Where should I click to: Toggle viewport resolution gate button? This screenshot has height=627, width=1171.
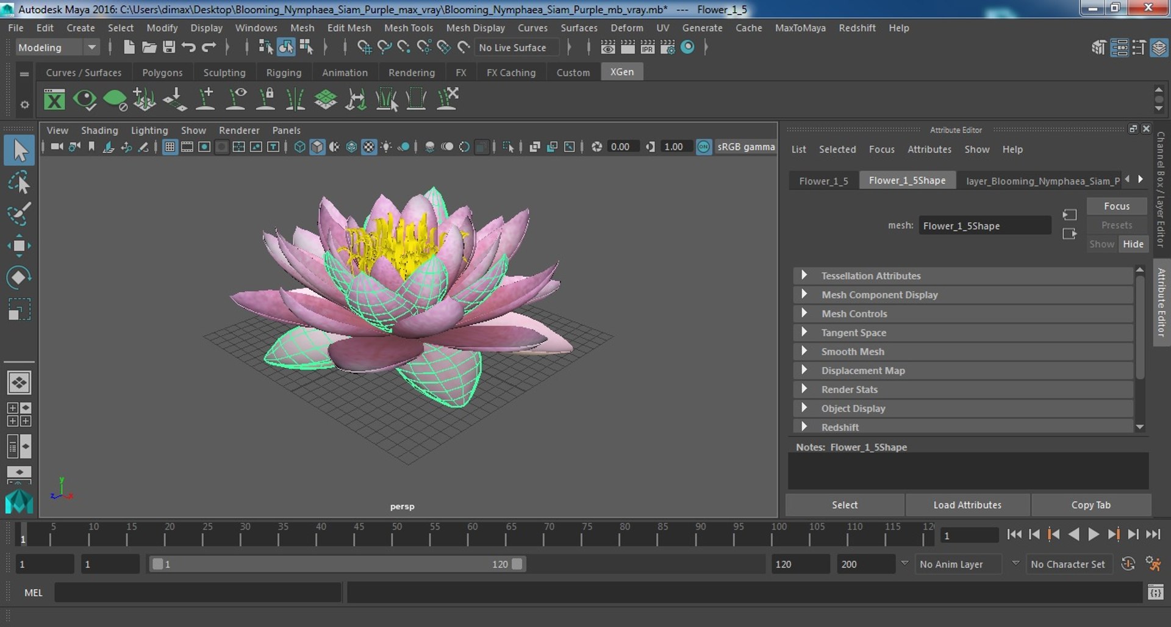pyautogui.click(x=204, y=146)
